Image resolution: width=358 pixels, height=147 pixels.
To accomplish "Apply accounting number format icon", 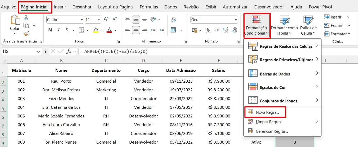I will tap(194, 30).
